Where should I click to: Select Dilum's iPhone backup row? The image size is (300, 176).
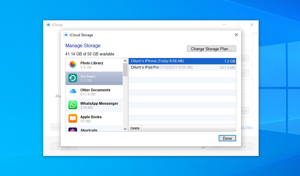pyautogui.click(x=182, y=61)
